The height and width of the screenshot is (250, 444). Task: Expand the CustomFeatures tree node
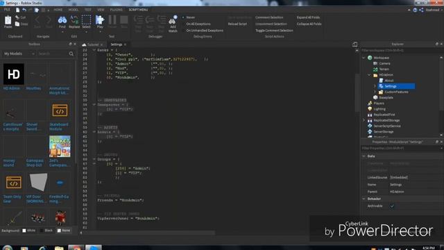(375, 92)
